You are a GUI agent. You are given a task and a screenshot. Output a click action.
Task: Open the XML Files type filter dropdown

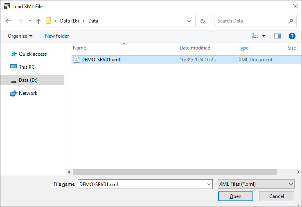pyautogui.click(x=256, y=184)
